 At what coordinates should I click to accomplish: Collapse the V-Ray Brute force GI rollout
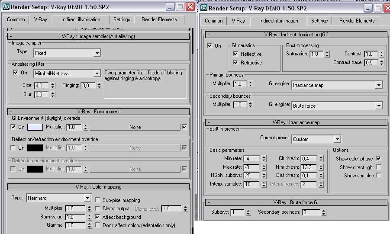point(296,202)
